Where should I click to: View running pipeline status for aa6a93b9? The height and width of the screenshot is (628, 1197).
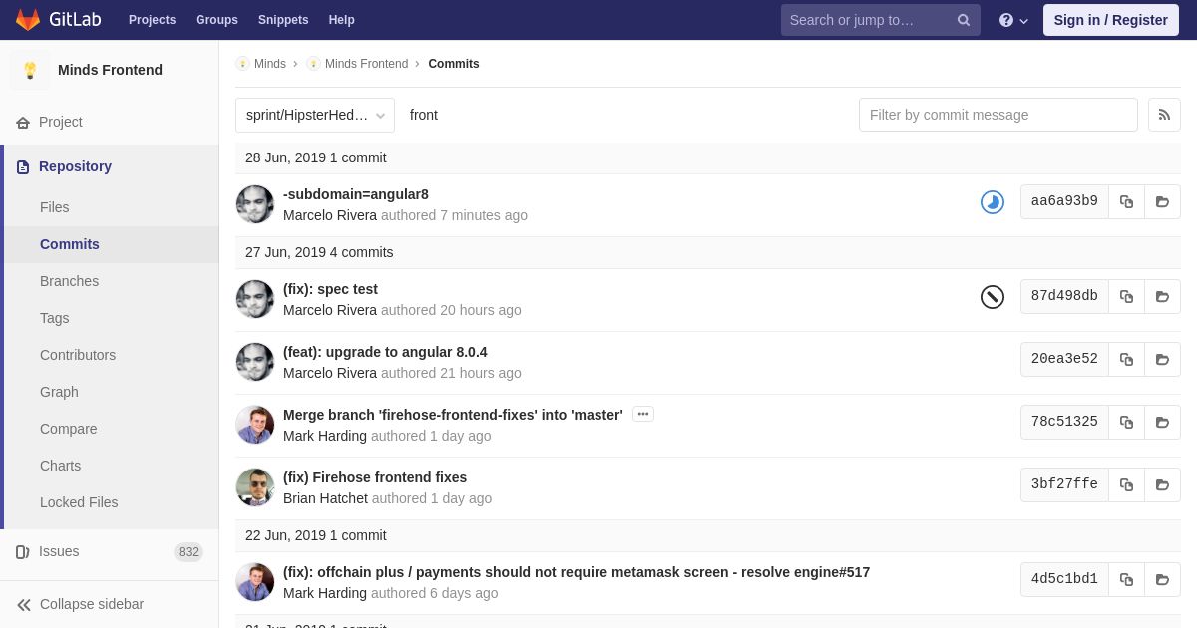click(993, 202)
